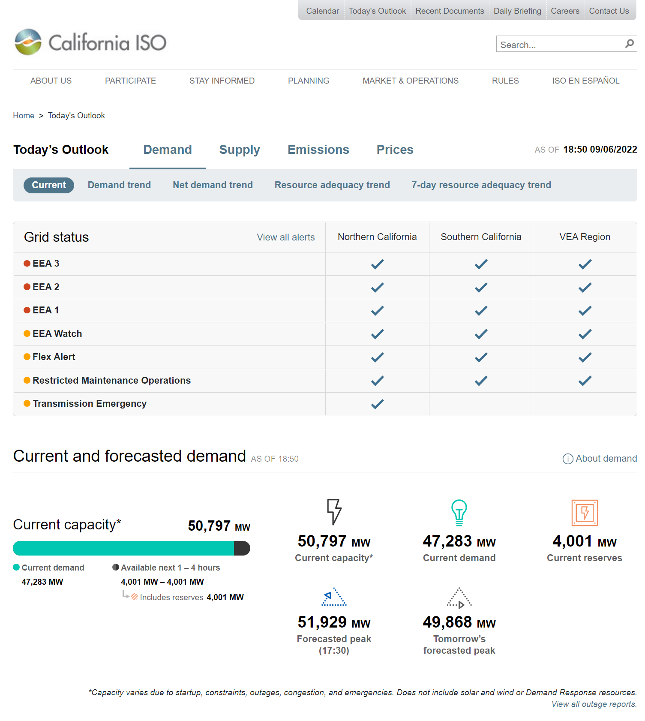
Task: Click tomorrow's forecasted peak triangle icon
Action: [x=459, y=598]
